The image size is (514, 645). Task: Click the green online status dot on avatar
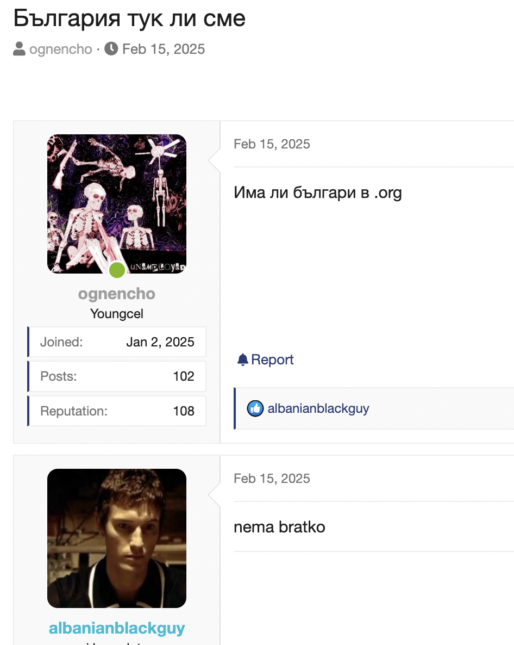pos(117,270)
